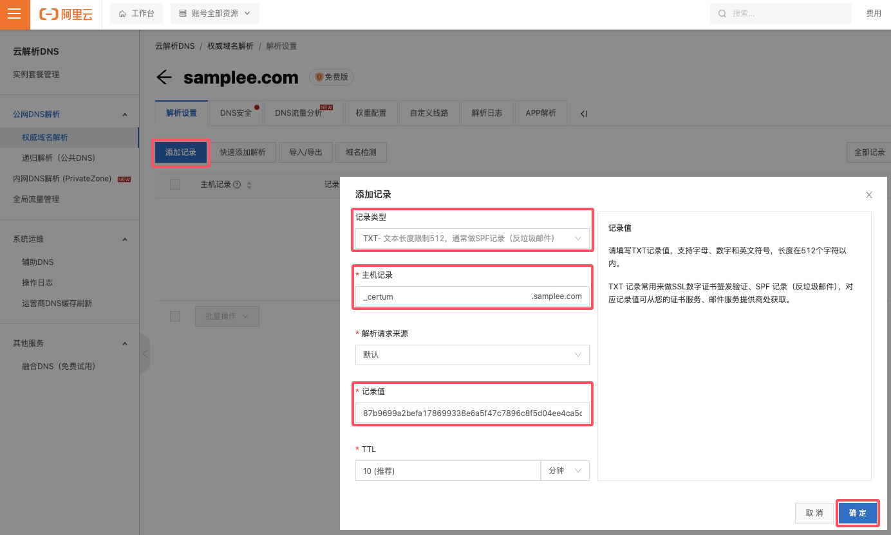
Task: Click the top search box
Action: click(780, 14)
